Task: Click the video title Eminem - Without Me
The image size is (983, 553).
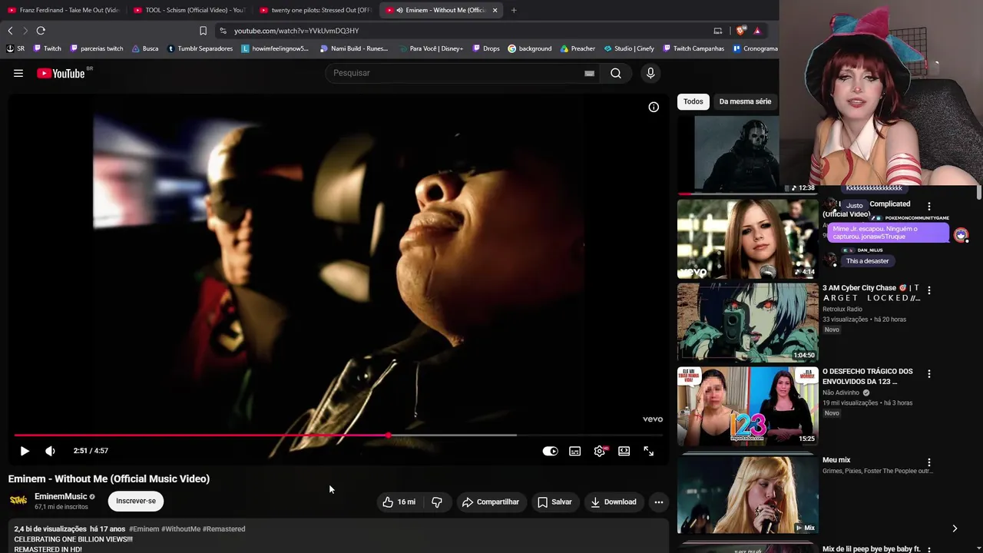Action: [x=109, y=478]
